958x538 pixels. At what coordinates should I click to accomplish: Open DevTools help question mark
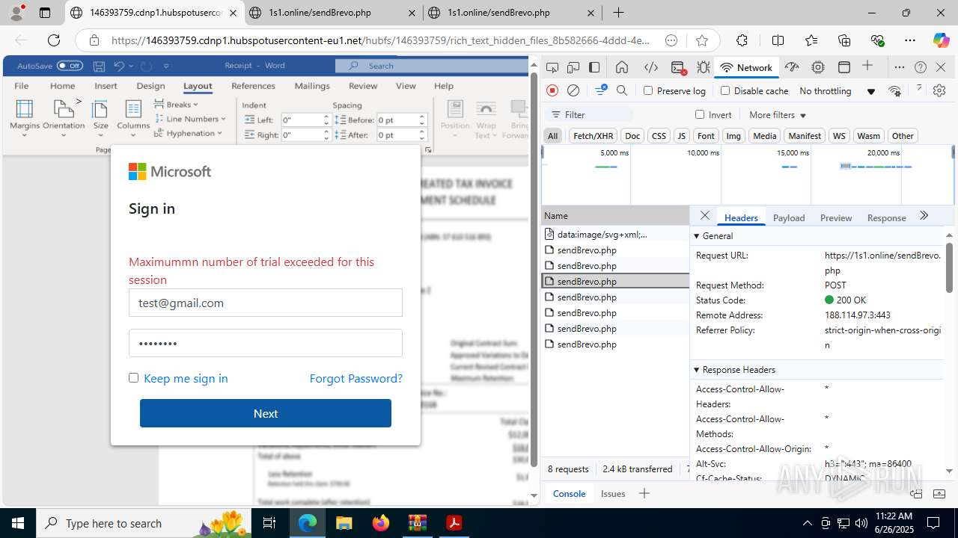(x=921, y=67)
